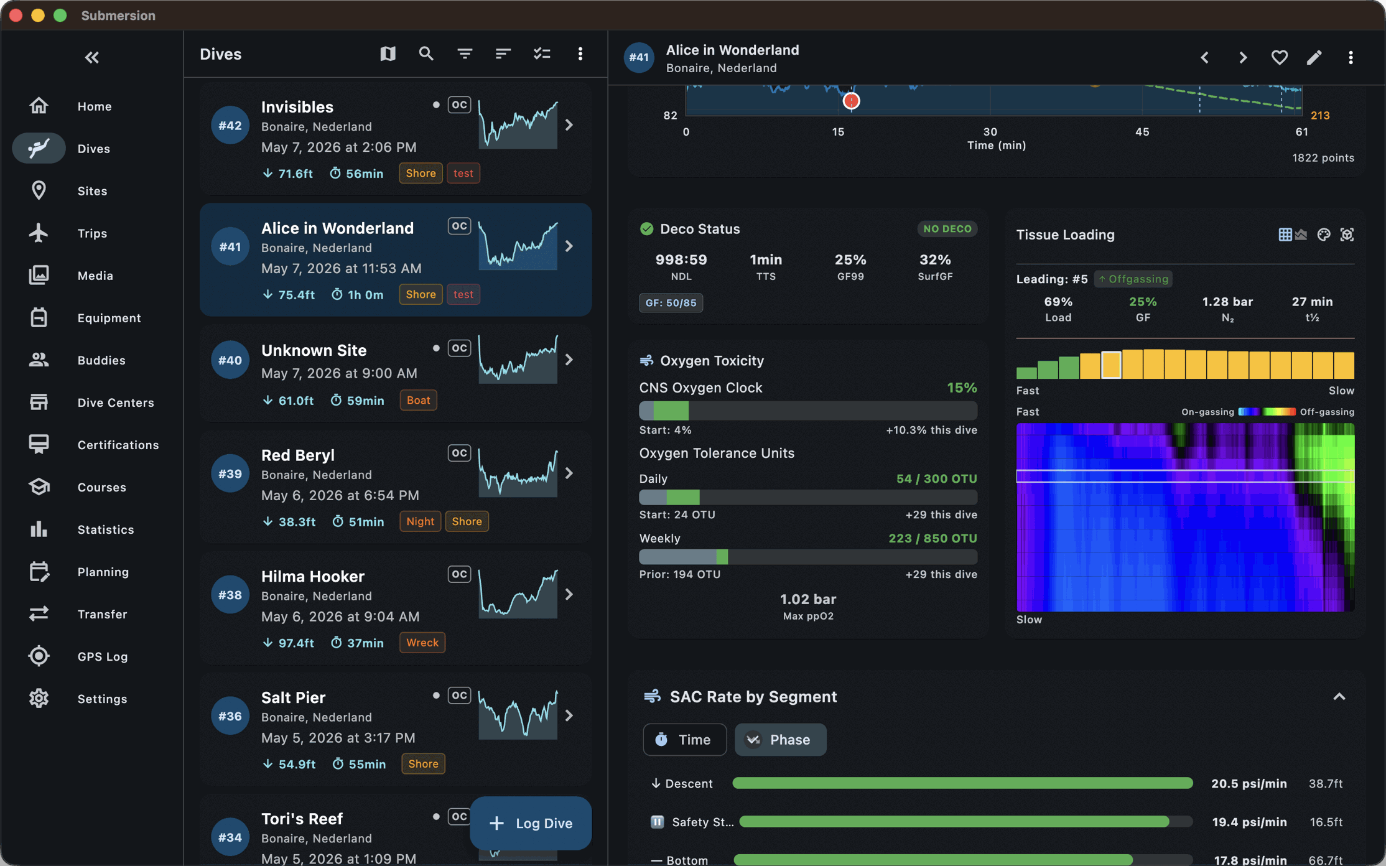Open Transfer from the sidebar

[x=92, y=613]
